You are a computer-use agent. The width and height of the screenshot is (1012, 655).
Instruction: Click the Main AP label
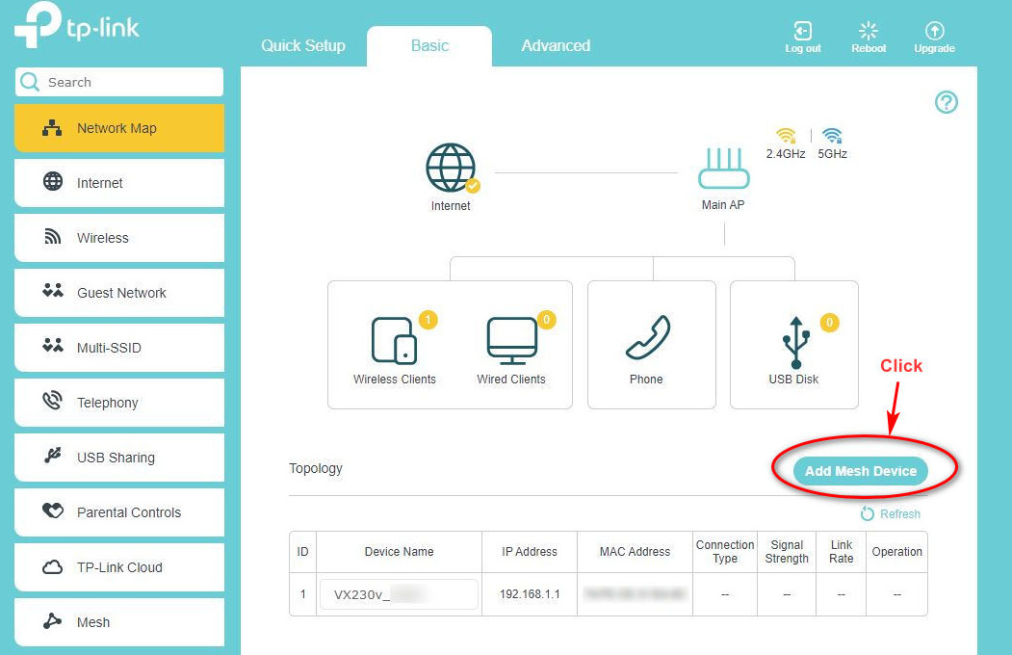(x=723, y=204)
